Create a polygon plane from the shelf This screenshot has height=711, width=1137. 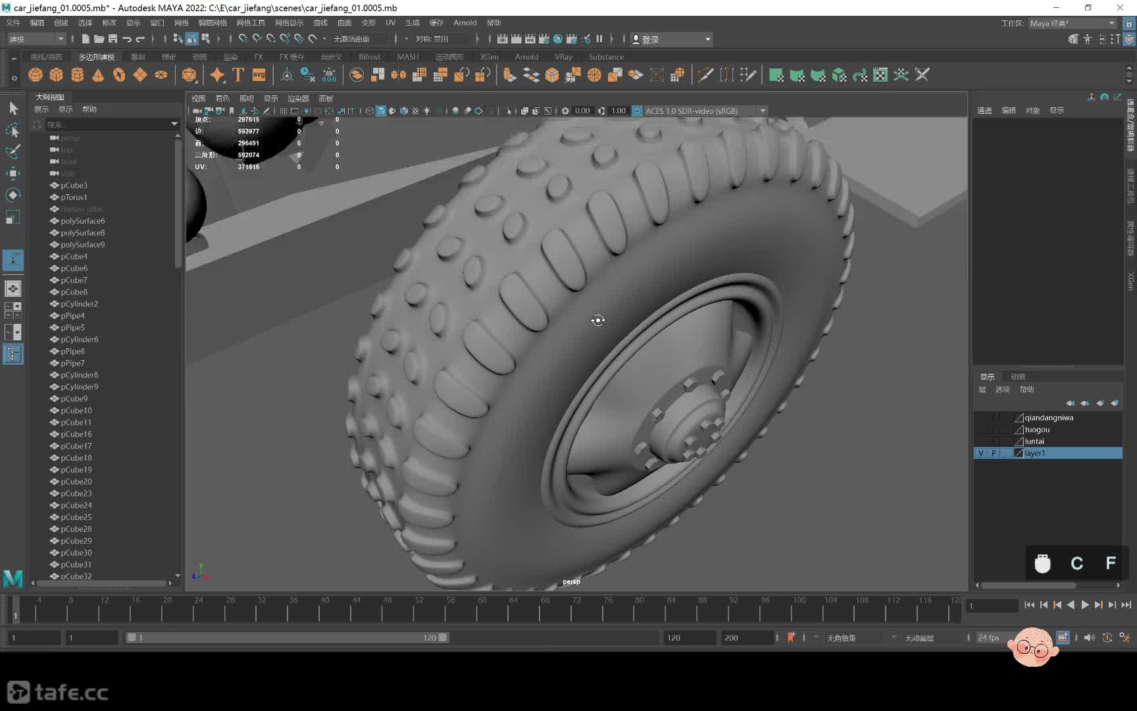coord(140,75)
